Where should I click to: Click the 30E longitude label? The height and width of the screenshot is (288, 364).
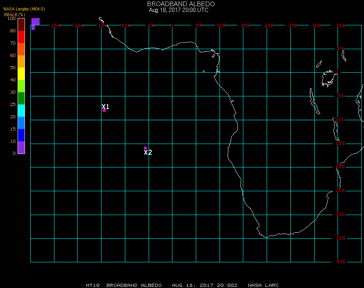tap(316, 25)
